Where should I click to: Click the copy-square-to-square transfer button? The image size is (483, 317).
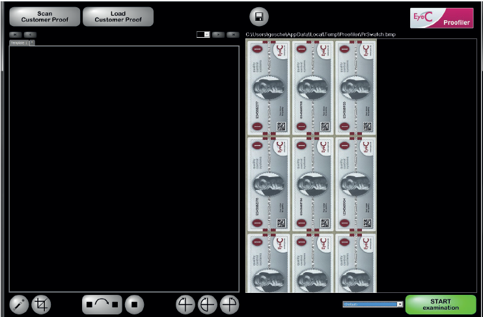pos(102,305)
